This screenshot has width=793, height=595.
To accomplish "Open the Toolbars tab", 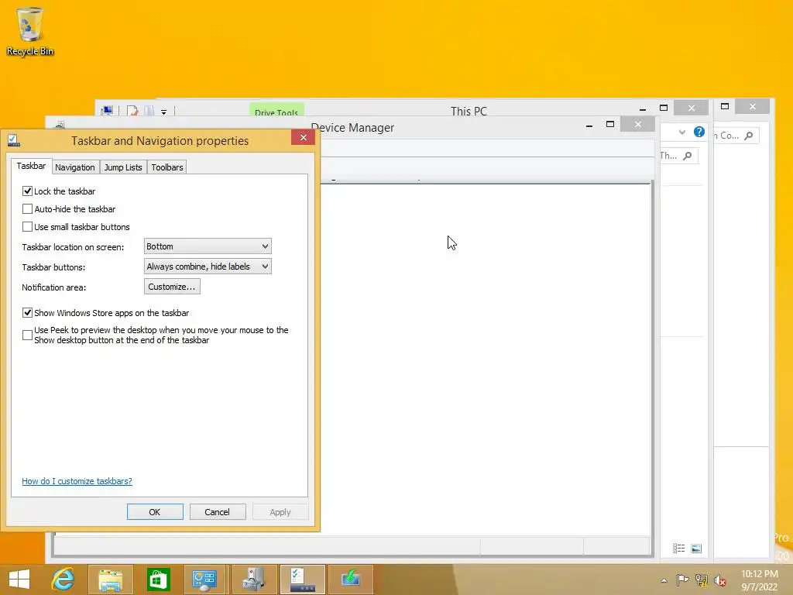I will point(167,167).
